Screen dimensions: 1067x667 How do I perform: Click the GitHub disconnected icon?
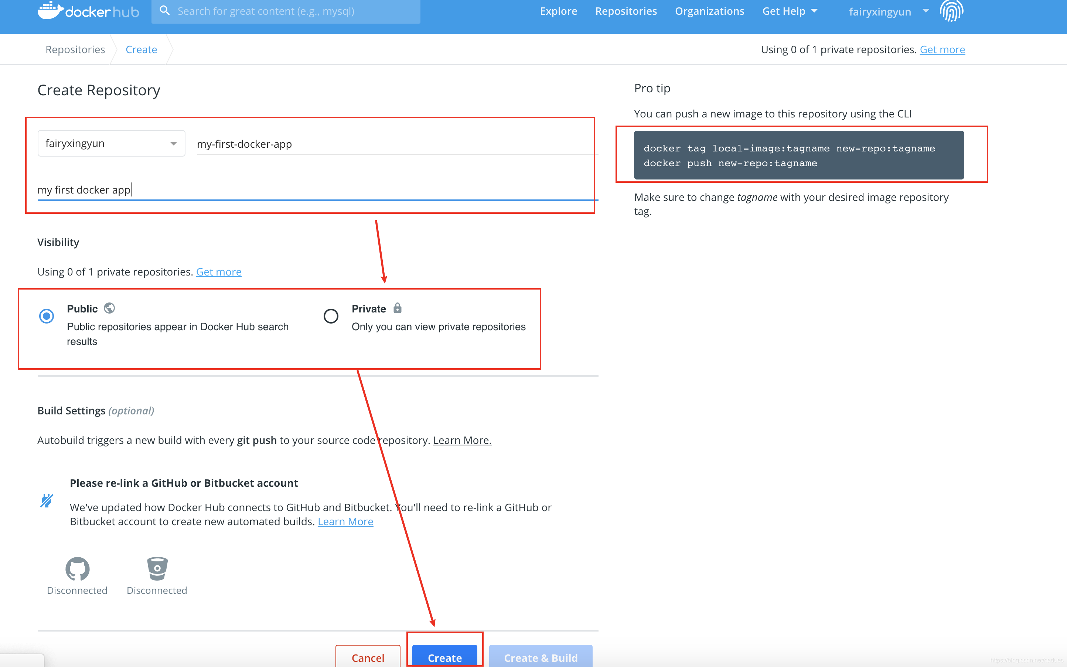click(x=78, y=568)
